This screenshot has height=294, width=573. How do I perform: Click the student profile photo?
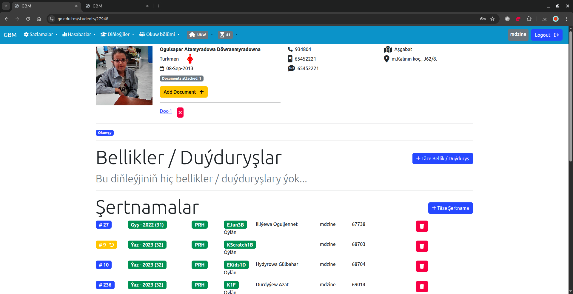tap(124, 76)
